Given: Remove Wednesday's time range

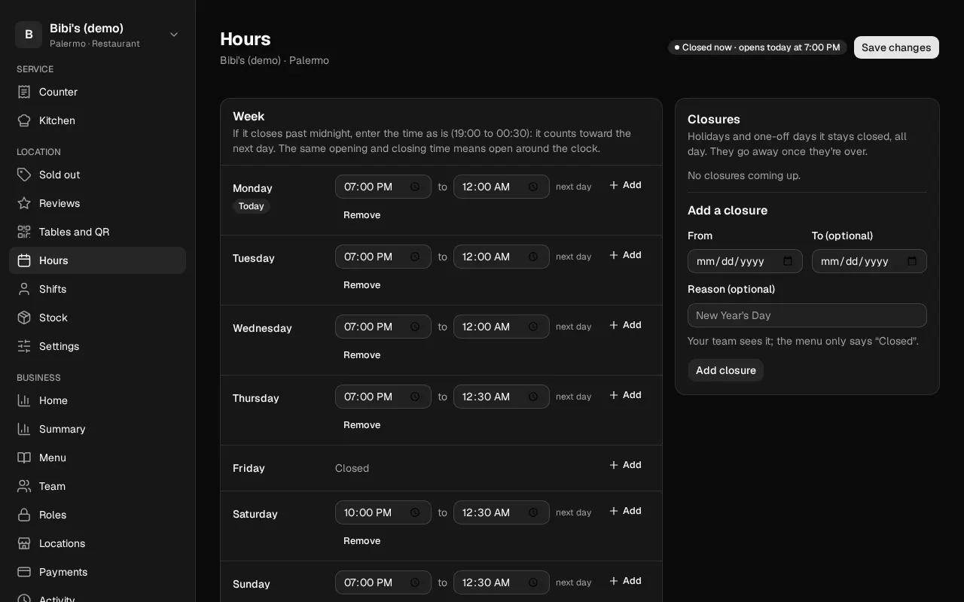Looking at the screenshot, I should 361,355.
